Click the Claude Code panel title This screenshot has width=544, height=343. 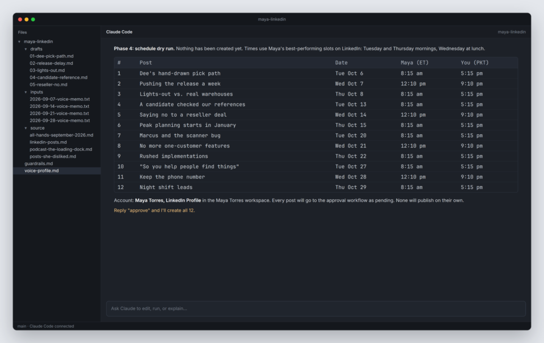119,32
